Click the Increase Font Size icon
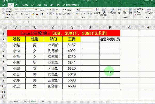Screen dimensions: 155x104 point(41,10)
